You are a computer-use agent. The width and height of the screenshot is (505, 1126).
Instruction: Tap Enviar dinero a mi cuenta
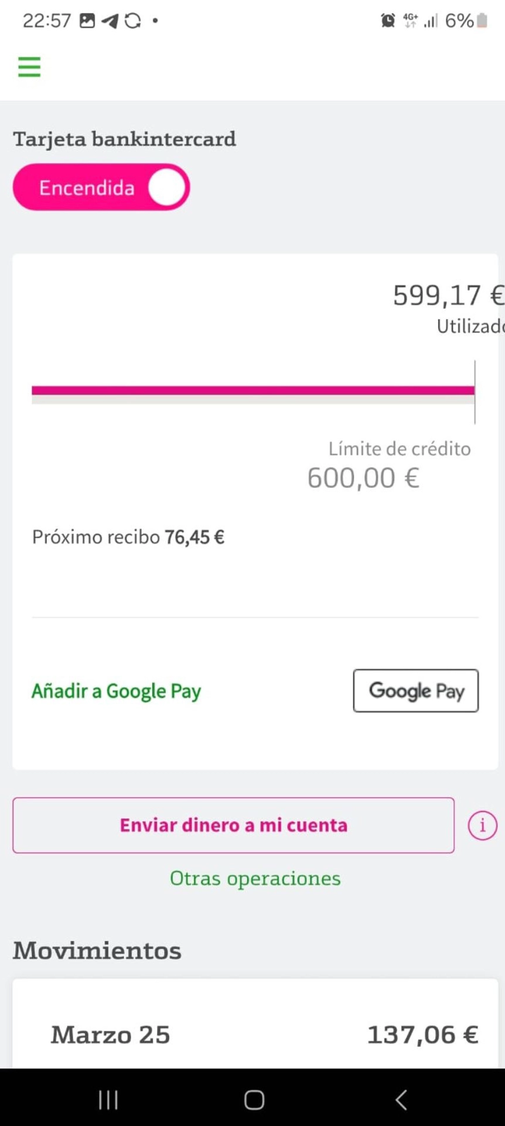(x=233, y=825)
